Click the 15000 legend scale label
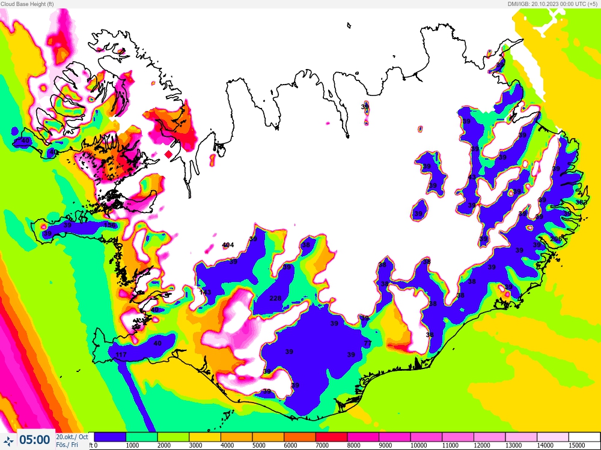Viewport: 601px width, 450px height. (577, 445)
